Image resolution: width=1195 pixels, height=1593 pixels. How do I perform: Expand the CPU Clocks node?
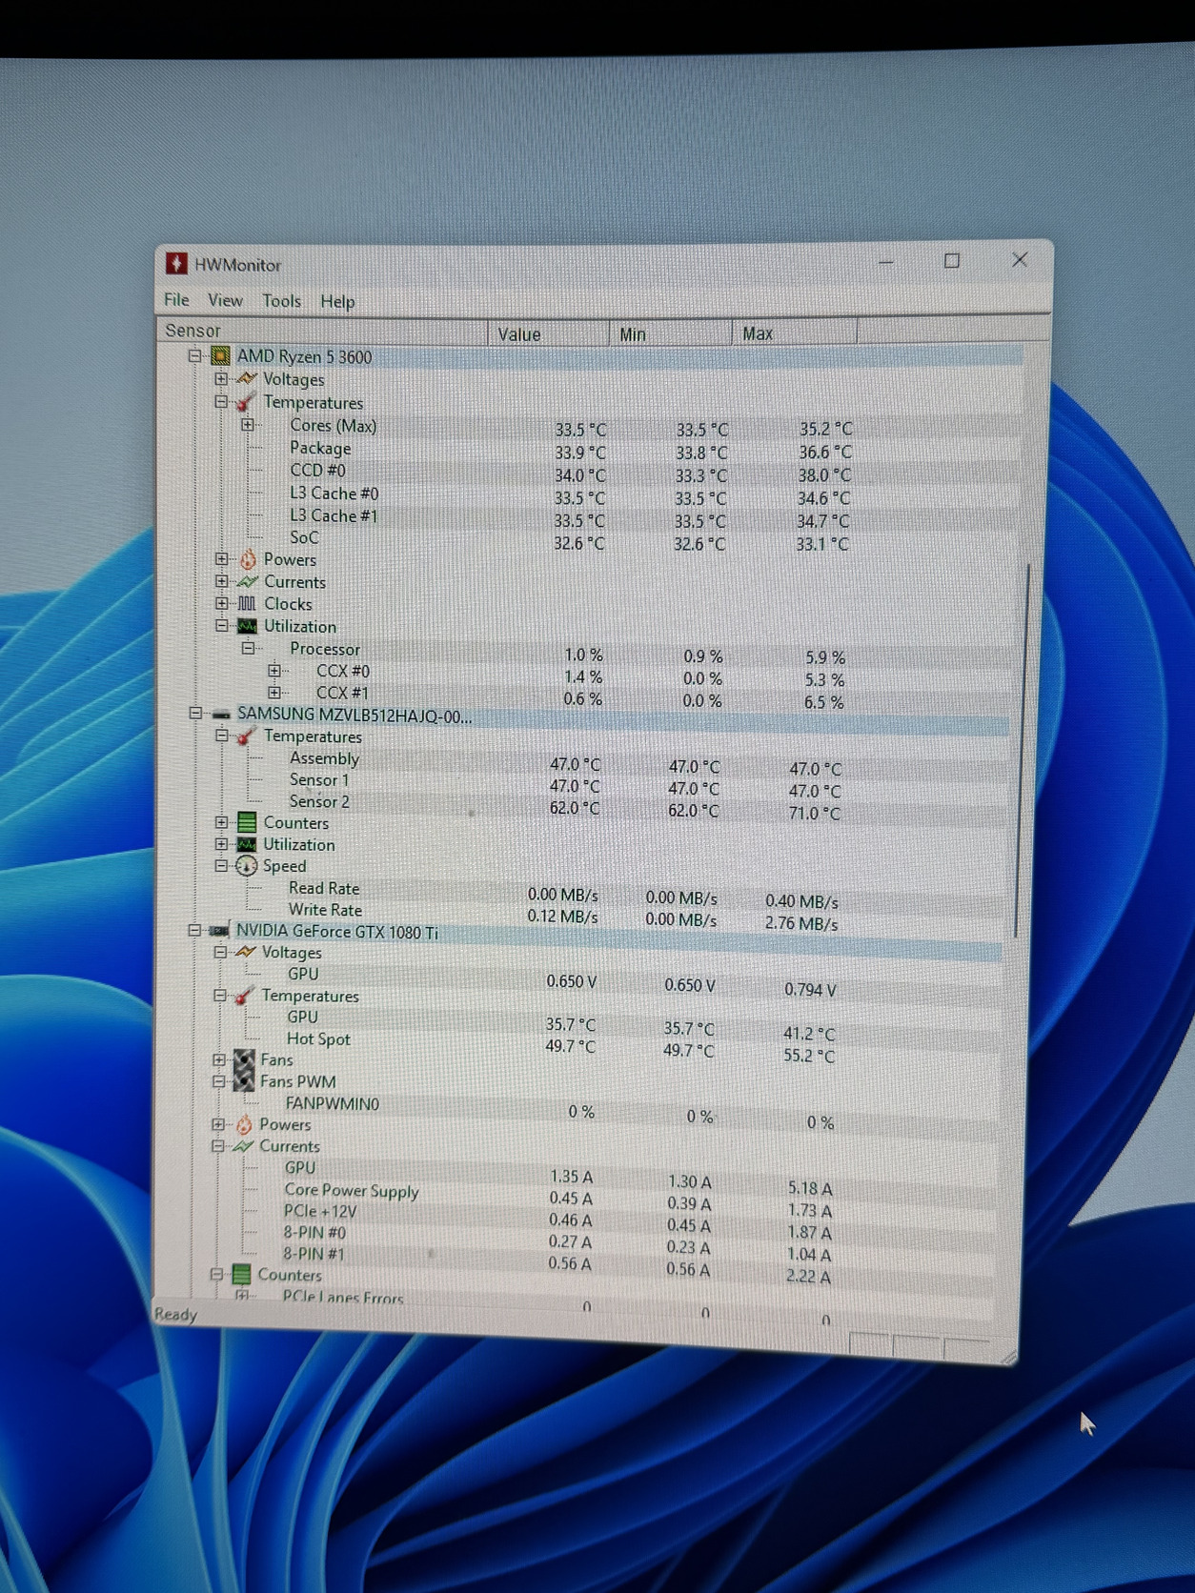[x=221, y=603]
